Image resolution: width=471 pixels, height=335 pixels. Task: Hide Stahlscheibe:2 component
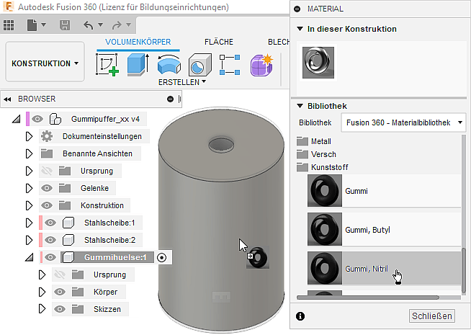50,240
